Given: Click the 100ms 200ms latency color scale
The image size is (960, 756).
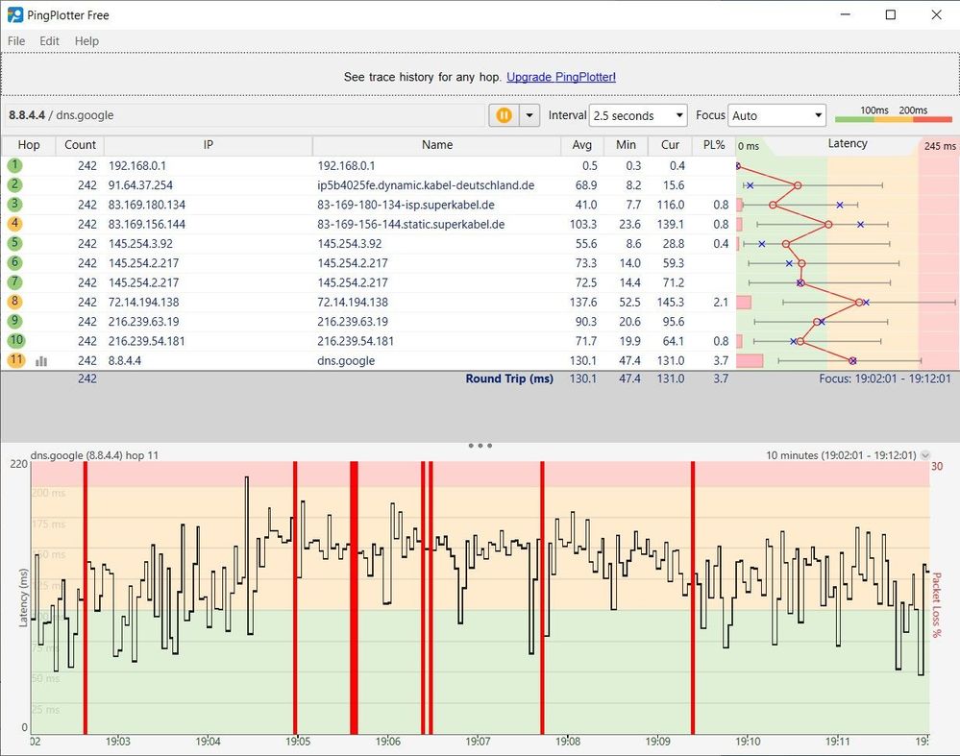Looking at the screenshot, I should click(894, 115).
